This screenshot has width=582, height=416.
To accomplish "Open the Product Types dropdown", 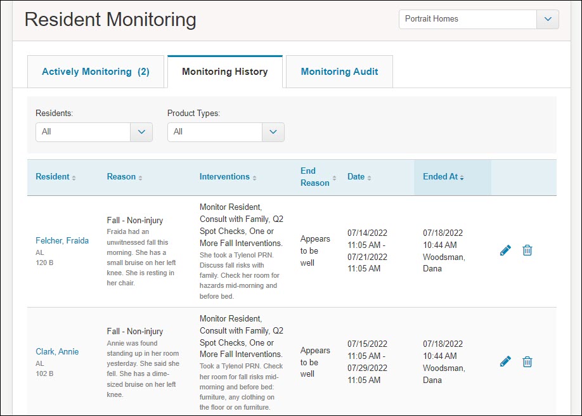I will (273, 132).
